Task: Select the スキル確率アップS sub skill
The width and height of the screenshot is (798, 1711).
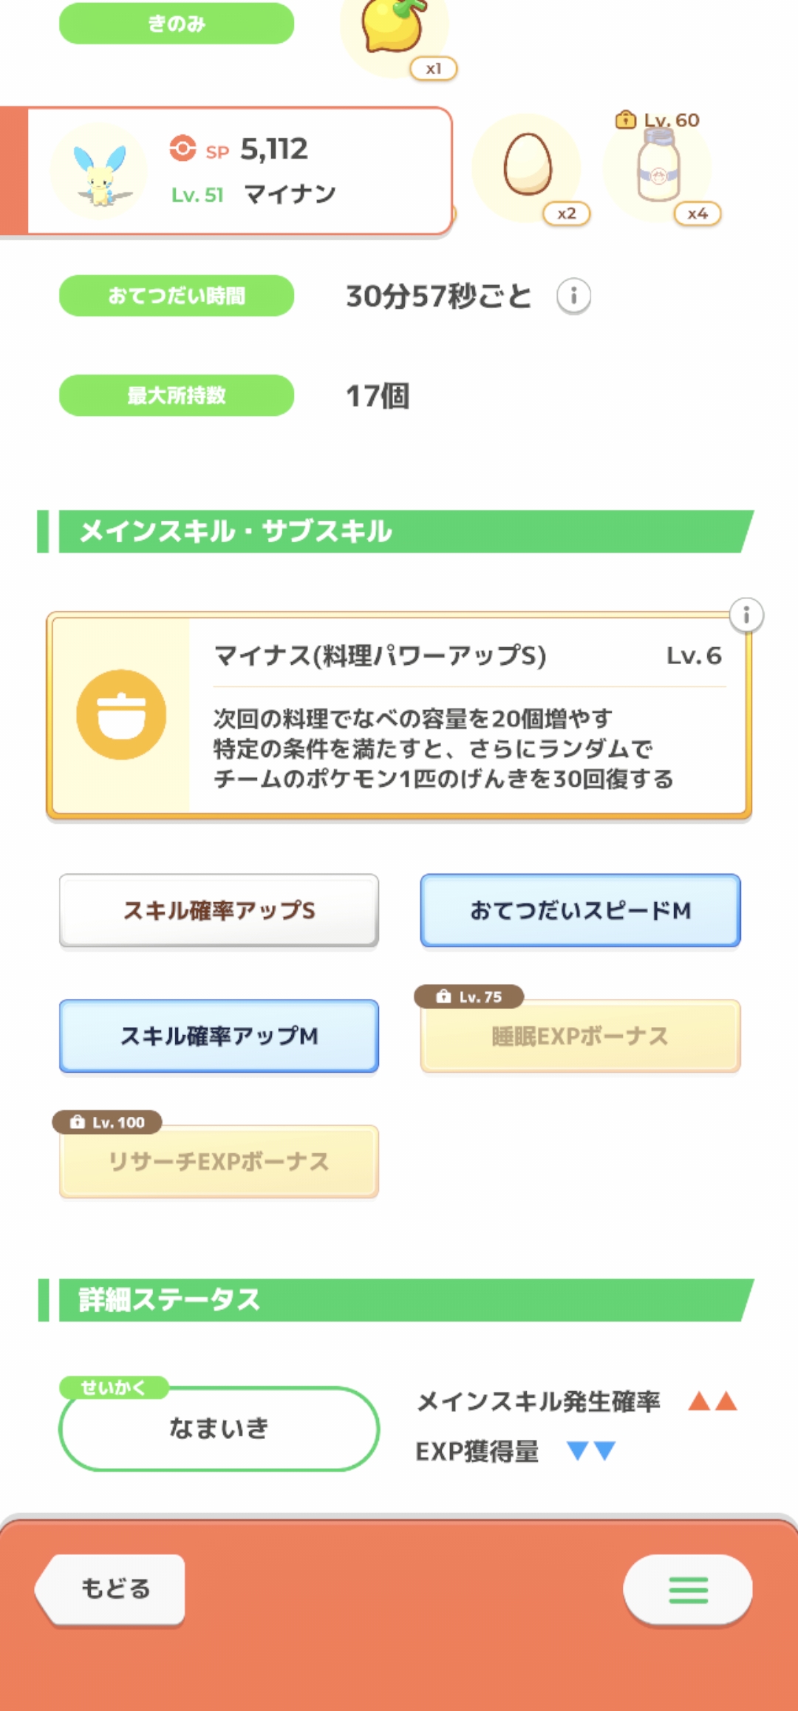Action: click(219, 910)
